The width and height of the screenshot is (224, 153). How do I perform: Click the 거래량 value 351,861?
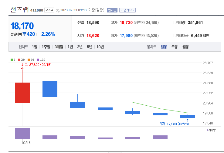click(195, 22)
